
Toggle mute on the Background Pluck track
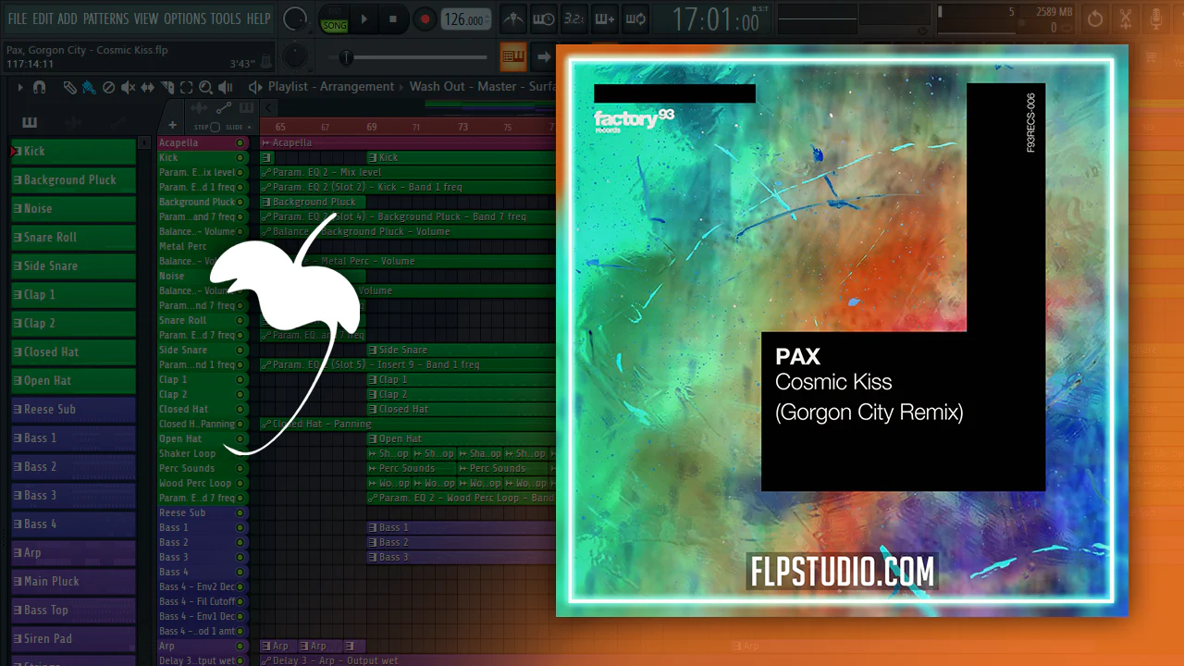pos(240,203)
